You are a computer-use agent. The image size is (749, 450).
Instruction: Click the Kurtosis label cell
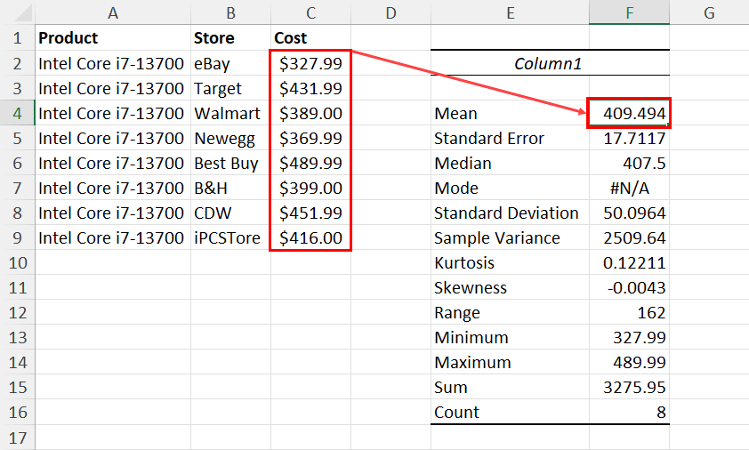click(x=511, y=262)
